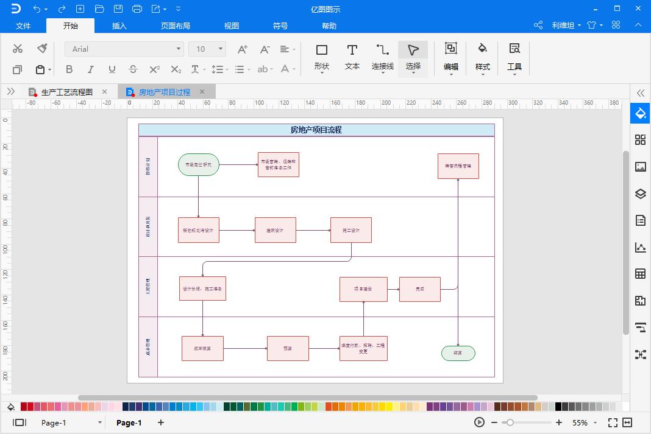The height and width of the screenshot is (434, 651).
Task: Adjust the zoom slider handle
Action: click(510, 422)
